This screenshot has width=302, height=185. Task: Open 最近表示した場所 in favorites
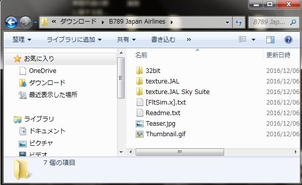(x=53, y=95)
